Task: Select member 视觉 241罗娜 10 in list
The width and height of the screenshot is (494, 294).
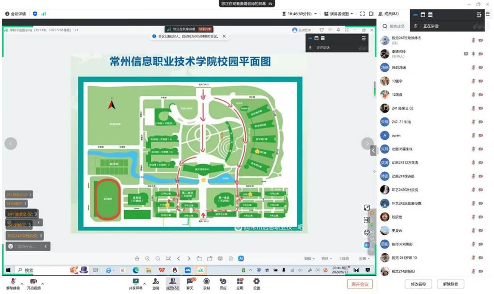Action: point(431,258)
